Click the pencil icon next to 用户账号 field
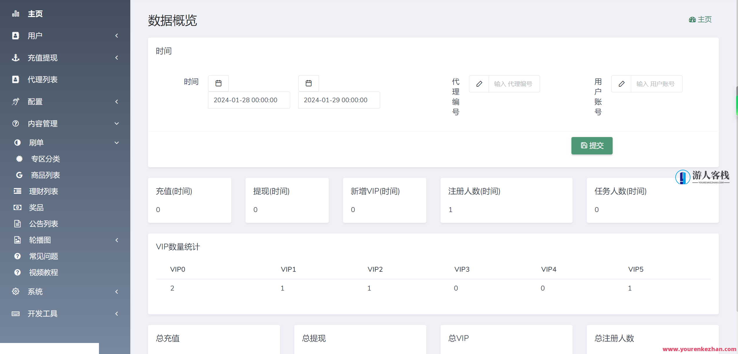The image size is (738, 354). pos(621,84)
